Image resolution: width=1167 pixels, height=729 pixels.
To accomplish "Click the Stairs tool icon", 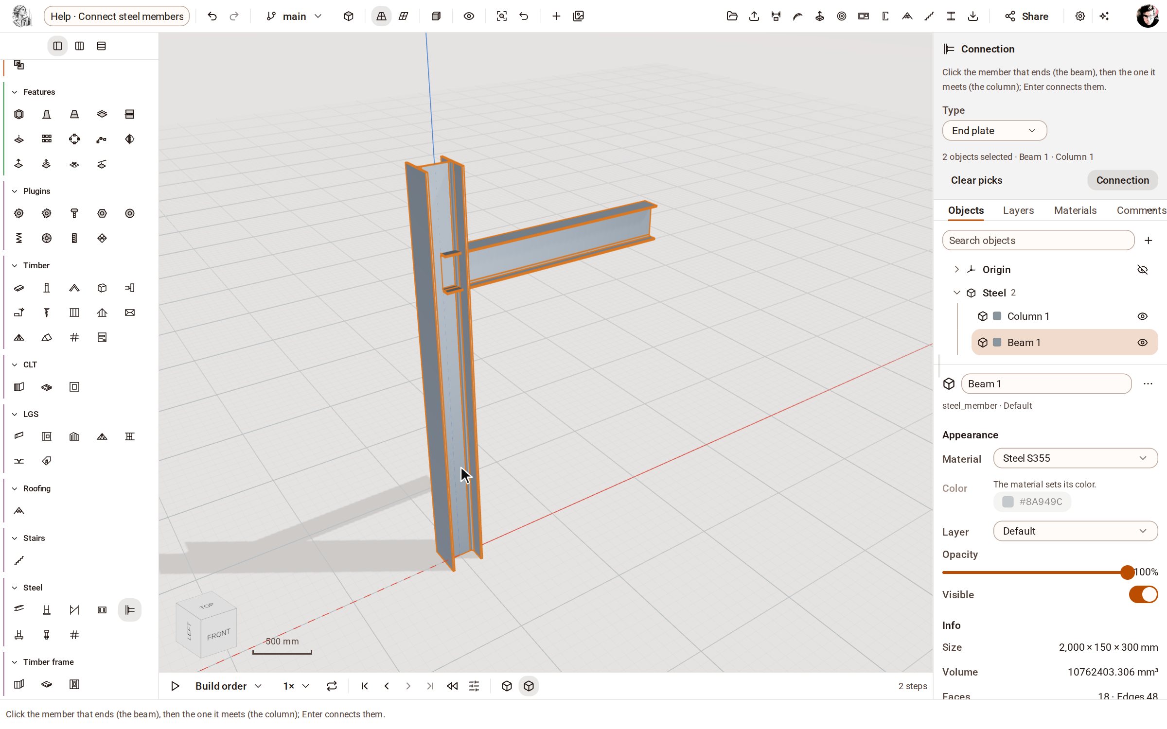I will (x=19, y=560).
